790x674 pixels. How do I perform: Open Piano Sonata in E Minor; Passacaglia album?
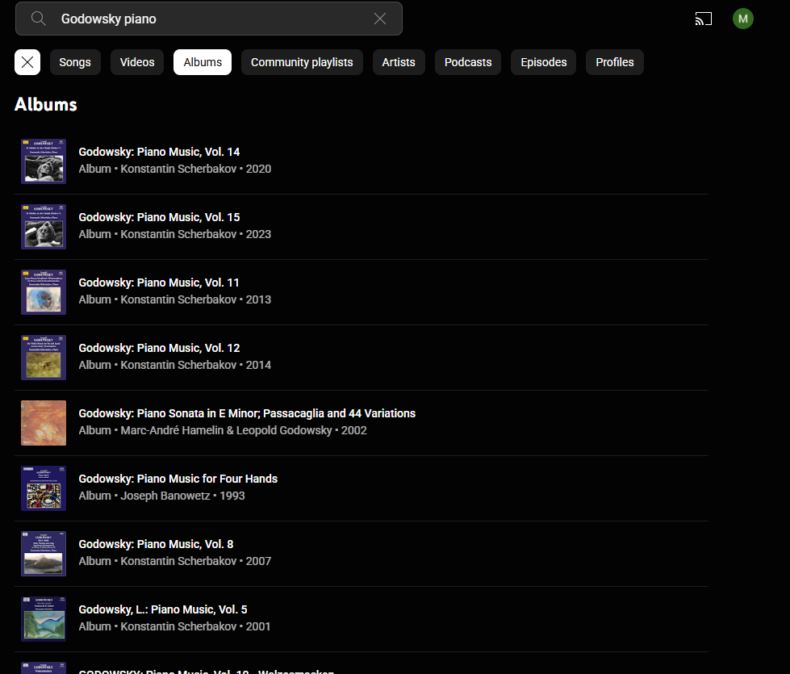pyautogui.click(x=247, y=413)
